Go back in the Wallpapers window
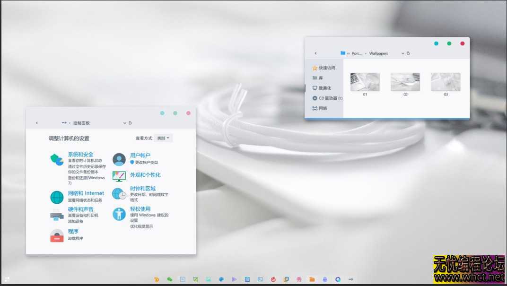Screen dimensions: 507x286 point(315,53)
